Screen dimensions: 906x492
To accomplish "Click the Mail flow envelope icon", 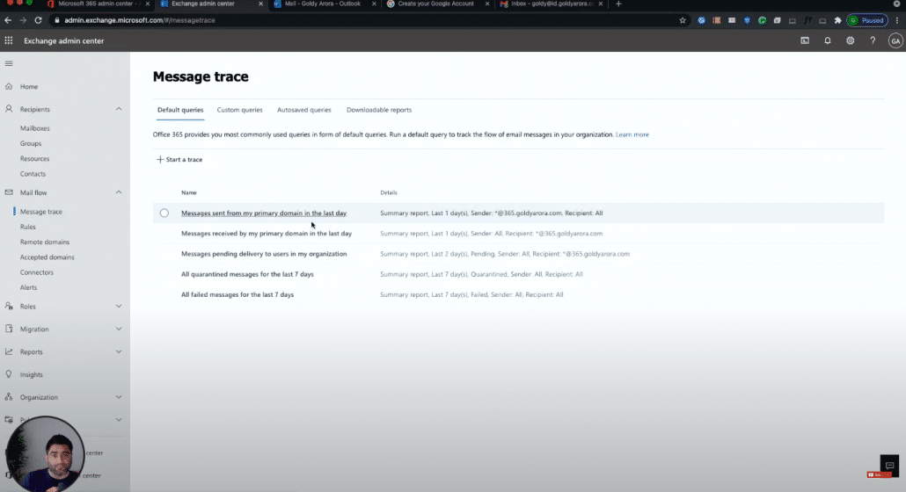I will pos(9,192).
